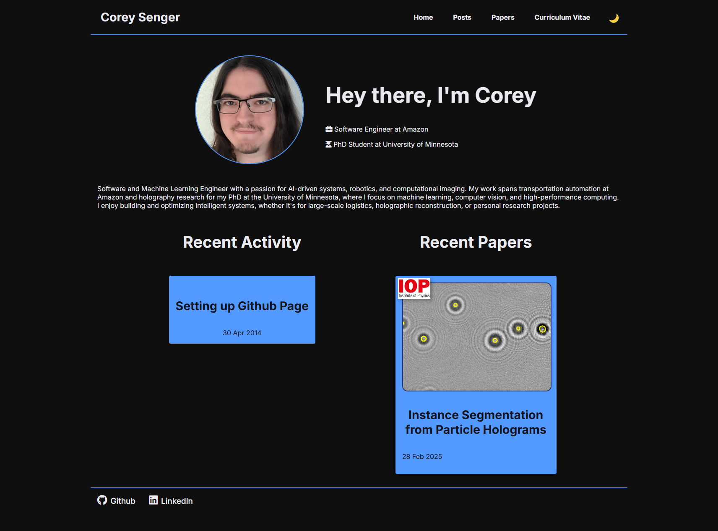Toggle dark mode with the moon icon
This screenshot has height=531, width=718.
pos(614,18)
